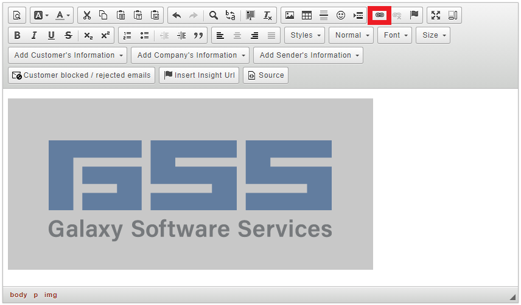
Task: Open the Styles dropdown
Action: [305, 35]
